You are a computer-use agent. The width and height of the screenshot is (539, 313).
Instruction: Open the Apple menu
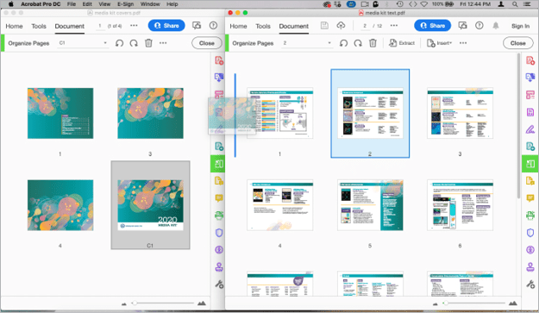tap(10, 4)
